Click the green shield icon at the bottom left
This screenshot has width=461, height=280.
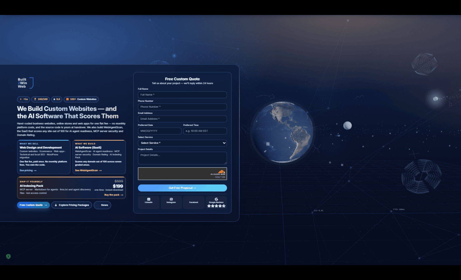click(x=8, y=256)
